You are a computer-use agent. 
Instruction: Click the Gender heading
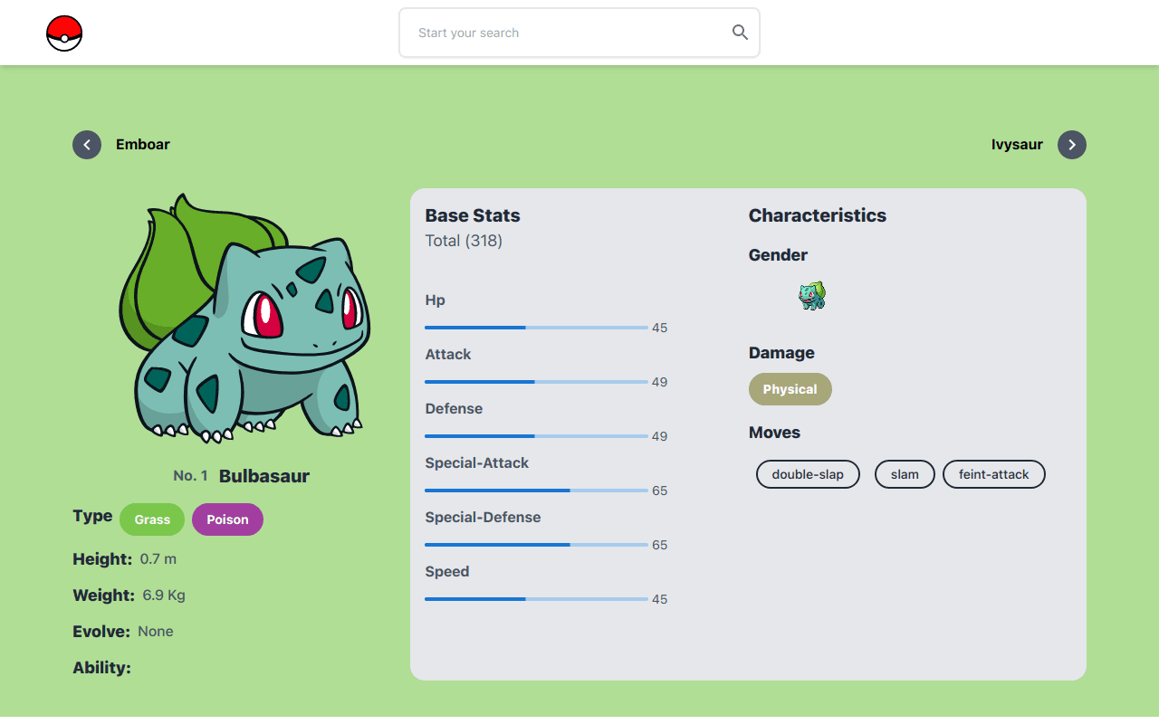[x=778, y=255]
